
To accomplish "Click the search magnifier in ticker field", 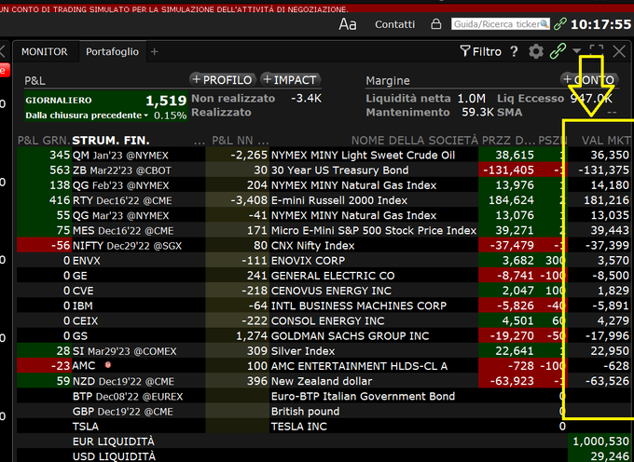I will tap(544, 24).
